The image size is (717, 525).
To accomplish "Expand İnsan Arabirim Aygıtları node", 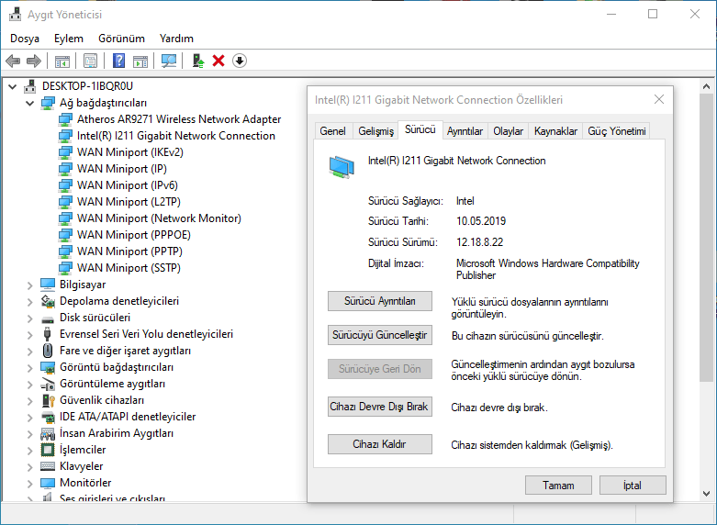I will pos(30,433).
